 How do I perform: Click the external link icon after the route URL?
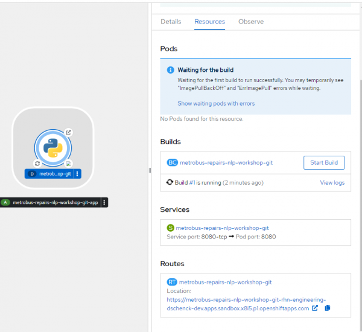click(315, 308)
